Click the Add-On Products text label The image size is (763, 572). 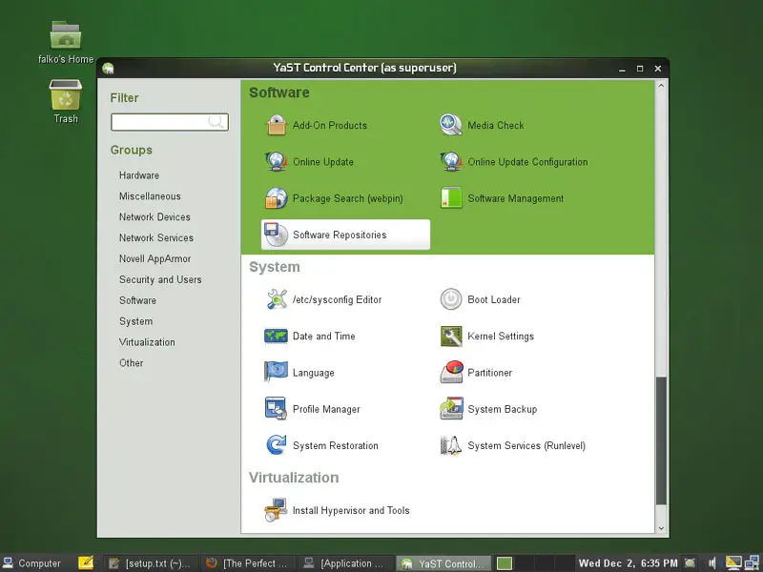(330, 126)
